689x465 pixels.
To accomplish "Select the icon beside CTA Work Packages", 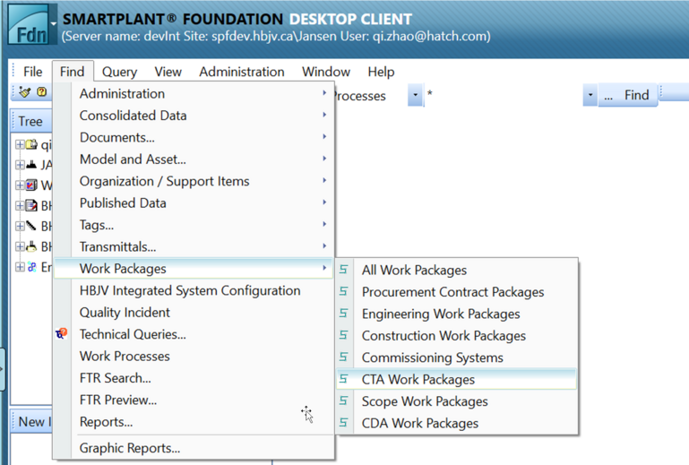I will (344, 379).
